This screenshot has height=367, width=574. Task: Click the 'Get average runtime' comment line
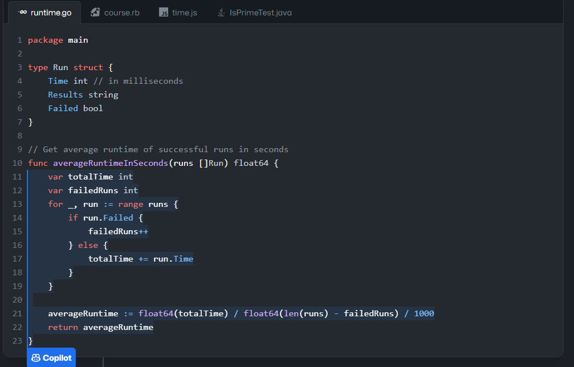[x=158, y=149]
